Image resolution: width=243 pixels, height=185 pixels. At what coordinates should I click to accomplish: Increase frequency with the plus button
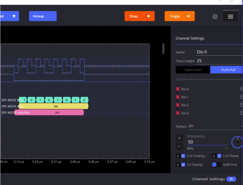pyautogui.click(x=179, y=138)
